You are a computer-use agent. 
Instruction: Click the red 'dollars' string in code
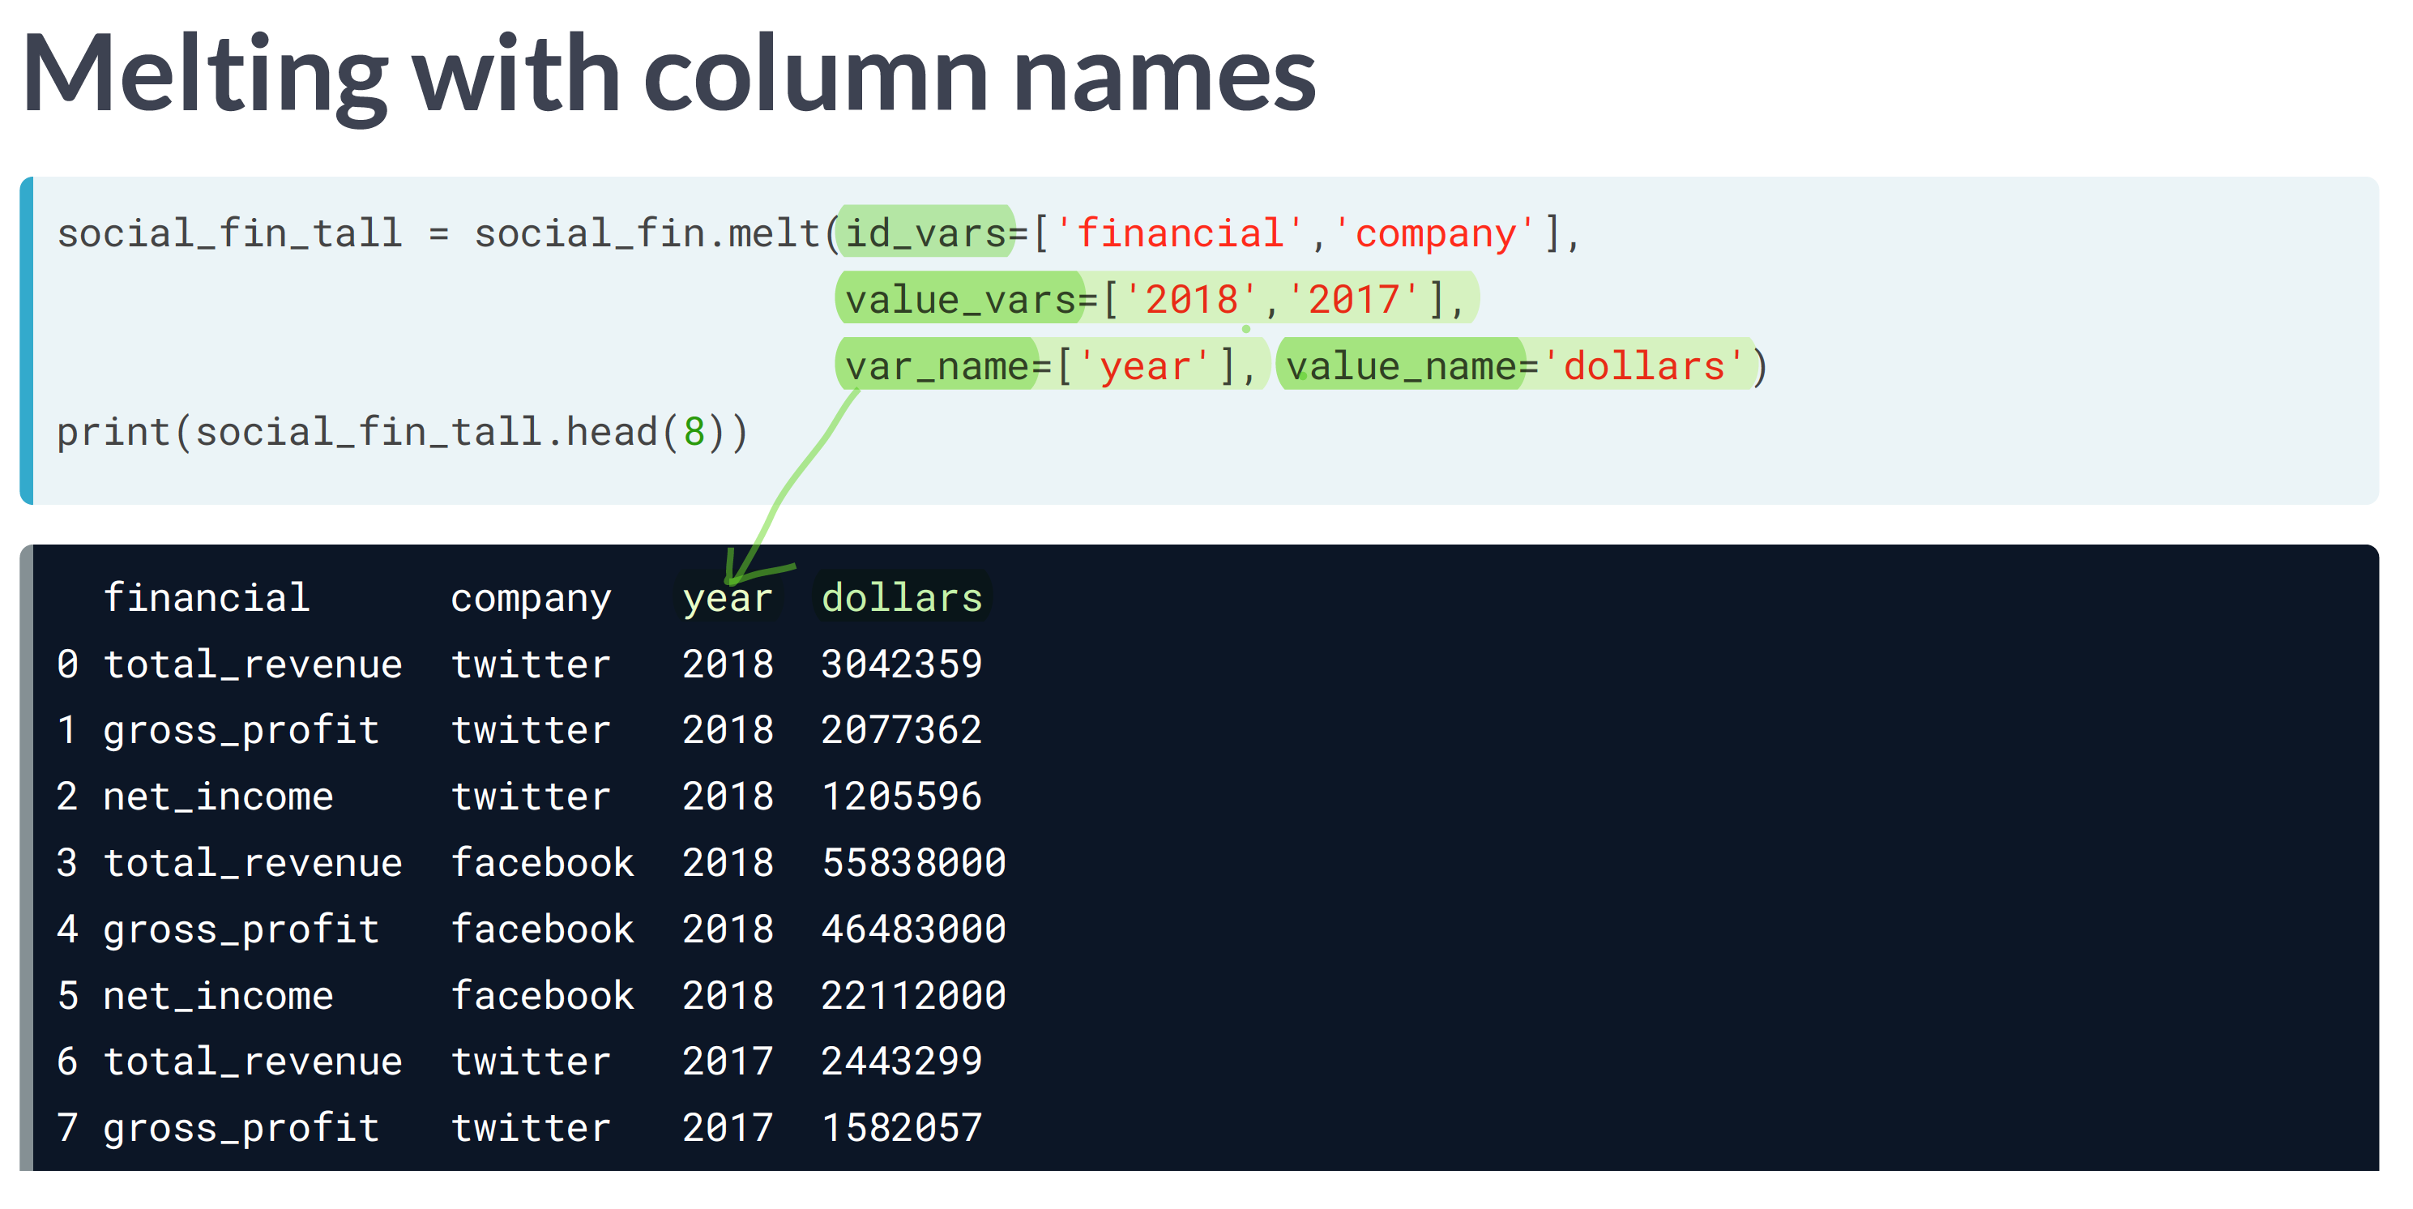coord(1644,365)
